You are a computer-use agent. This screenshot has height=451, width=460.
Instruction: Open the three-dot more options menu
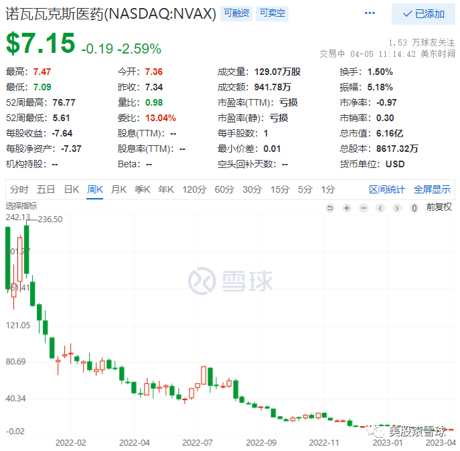(x=370, y=13)
